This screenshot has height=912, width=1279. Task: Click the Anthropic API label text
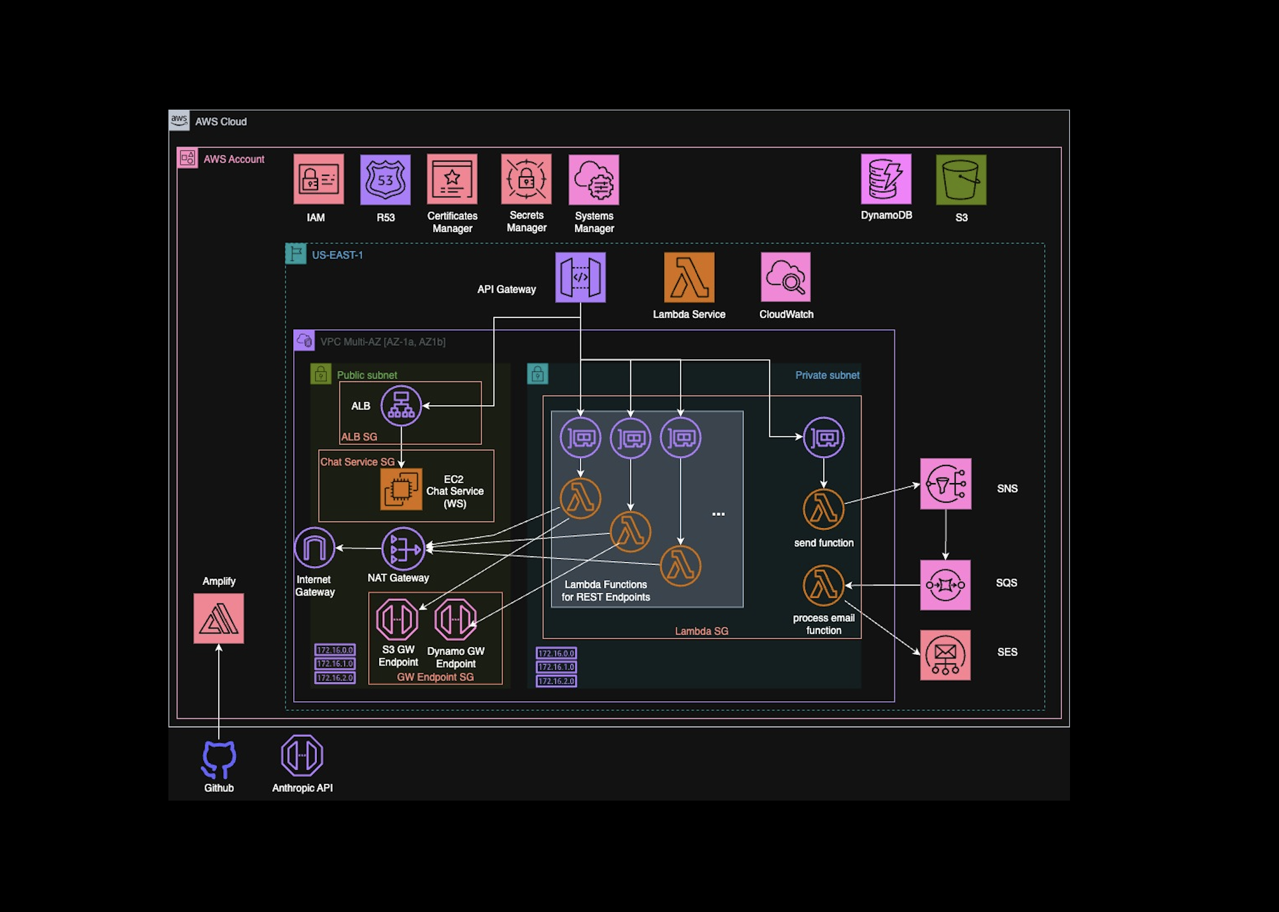pos(302,788)
